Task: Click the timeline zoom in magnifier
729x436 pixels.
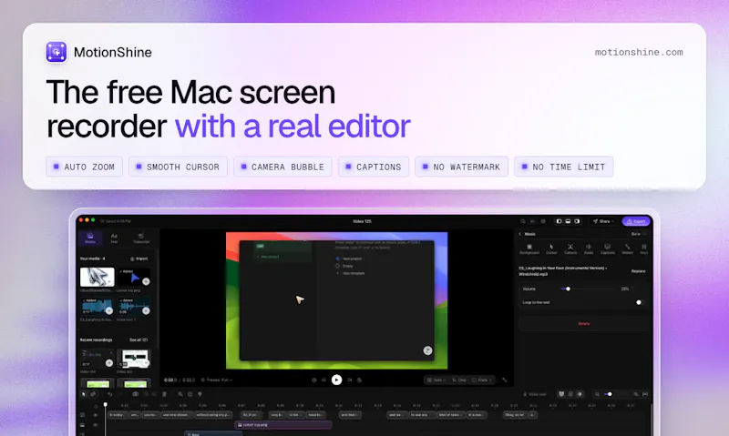Action: pyautogui.click(x=636, y=394)
